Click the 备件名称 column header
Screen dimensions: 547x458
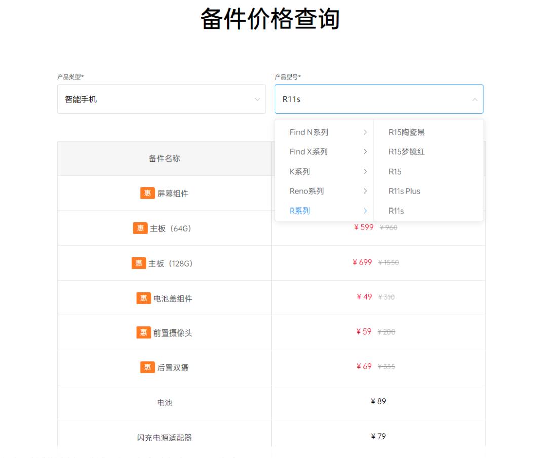click(x=164, y=158)
